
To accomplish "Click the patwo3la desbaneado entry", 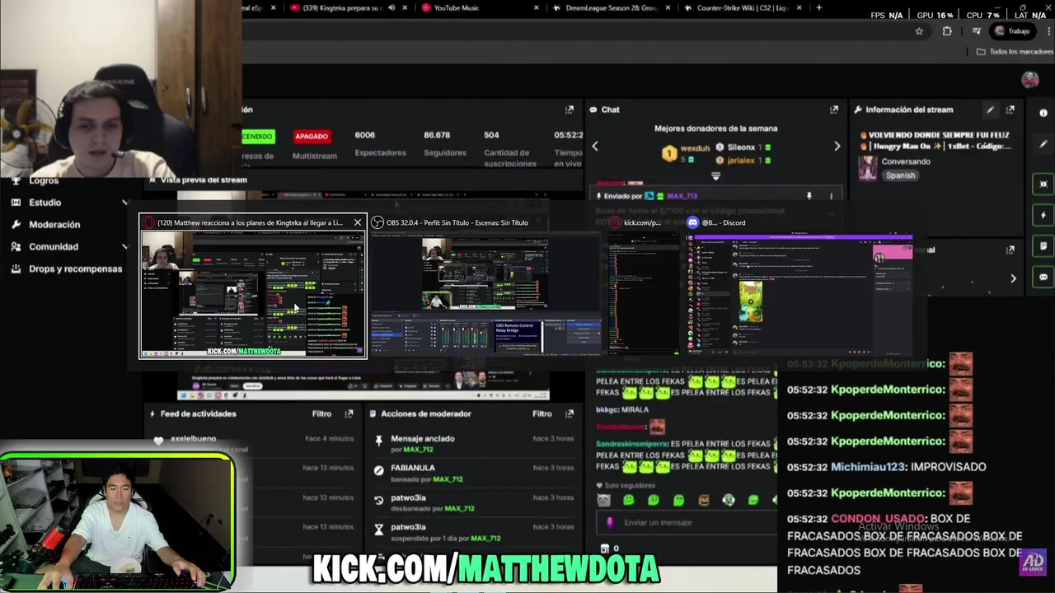I will click(x=473, y=503).
